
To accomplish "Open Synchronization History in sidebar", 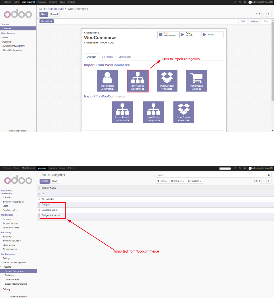I will pyautogui.click(x=14, y=46).
